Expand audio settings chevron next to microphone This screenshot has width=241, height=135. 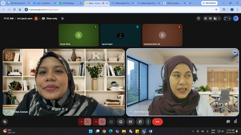(81, 121)
